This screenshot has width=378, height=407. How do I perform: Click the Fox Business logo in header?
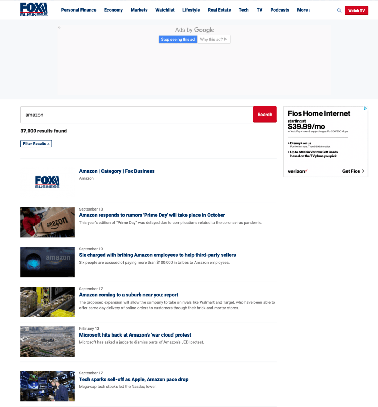click(34, 10)
